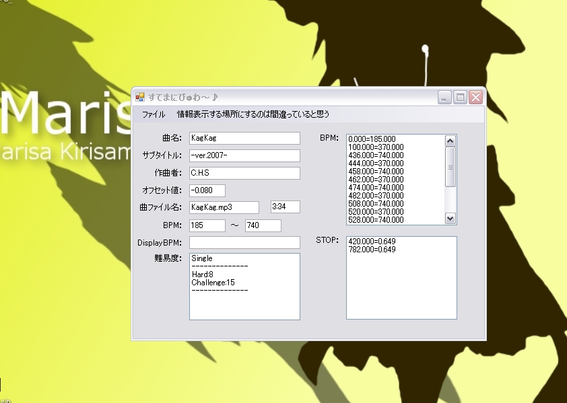
Task: Select BPM entry 508.000=740.000
Action: click(376, 203)
